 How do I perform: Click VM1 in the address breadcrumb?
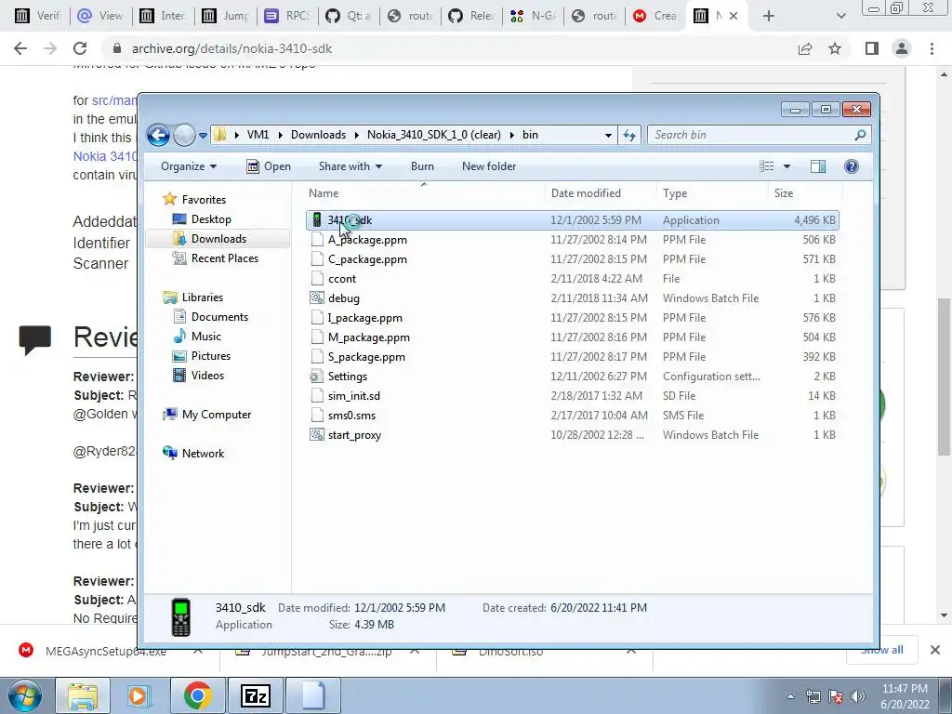[x=258, y=135]
